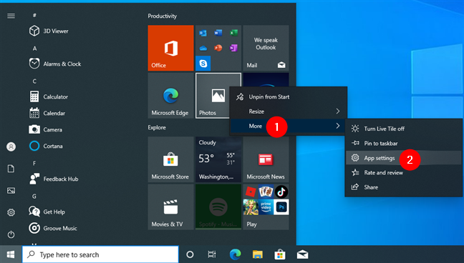Open the 3D Viewer app

click(49, 31)
